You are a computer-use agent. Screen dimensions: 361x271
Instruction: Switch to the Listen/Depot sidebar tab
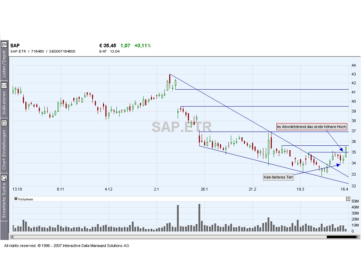coord(4,64)
